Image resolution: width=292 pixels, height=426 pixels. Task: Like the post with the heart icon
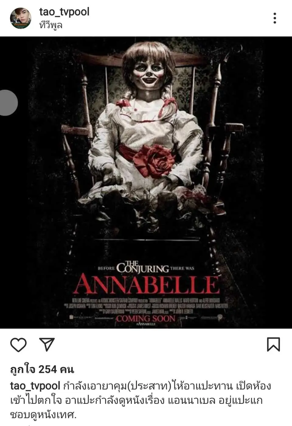point(19,345)
